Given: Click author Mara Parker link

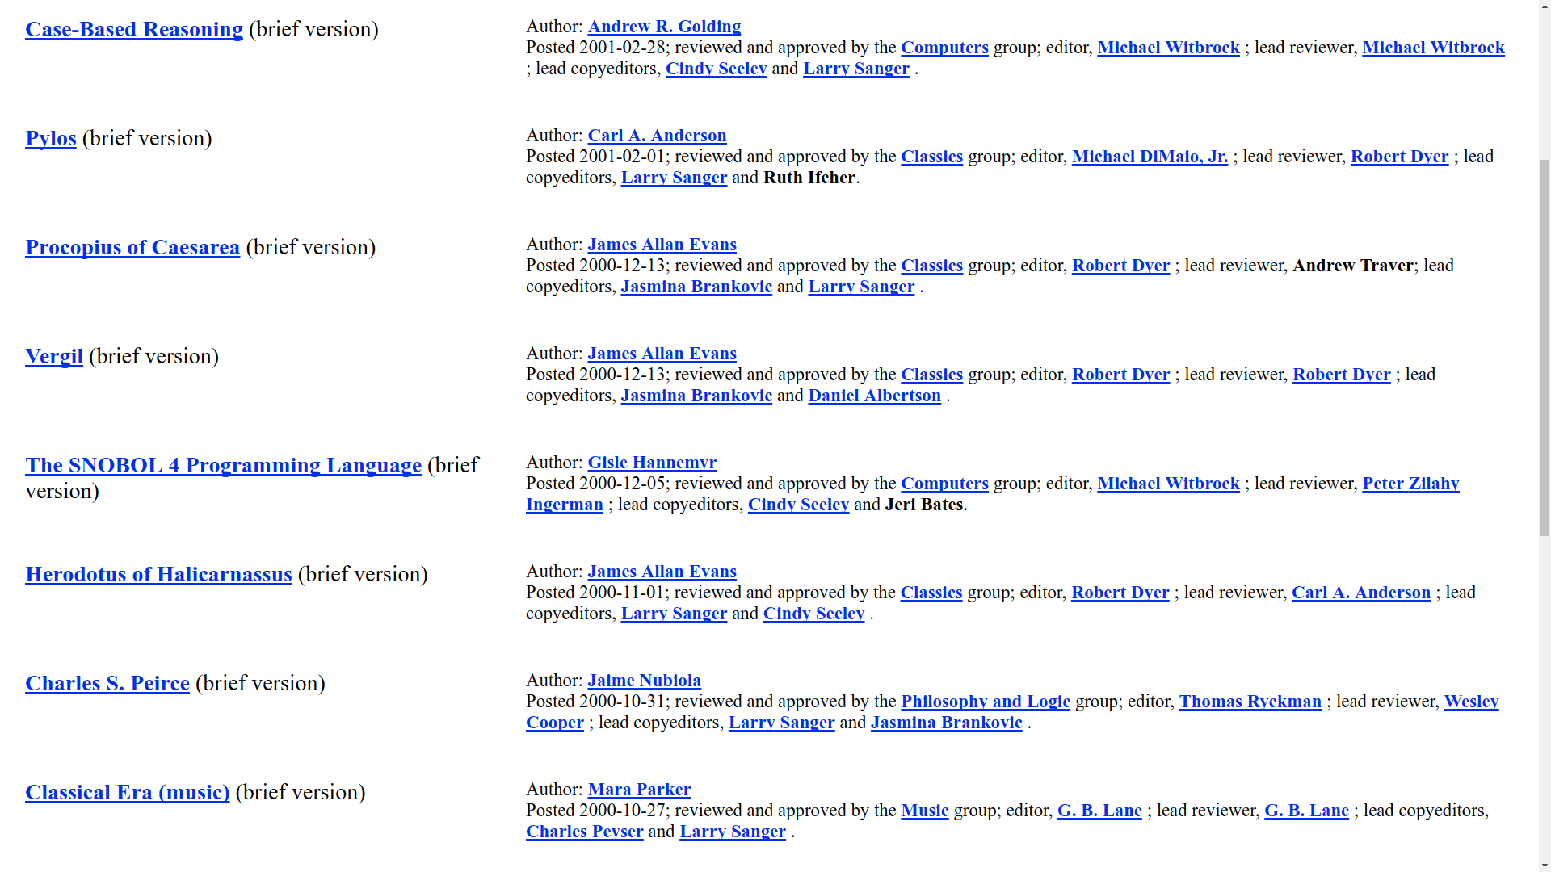Looking at the screenshot, I should [639, 790].
